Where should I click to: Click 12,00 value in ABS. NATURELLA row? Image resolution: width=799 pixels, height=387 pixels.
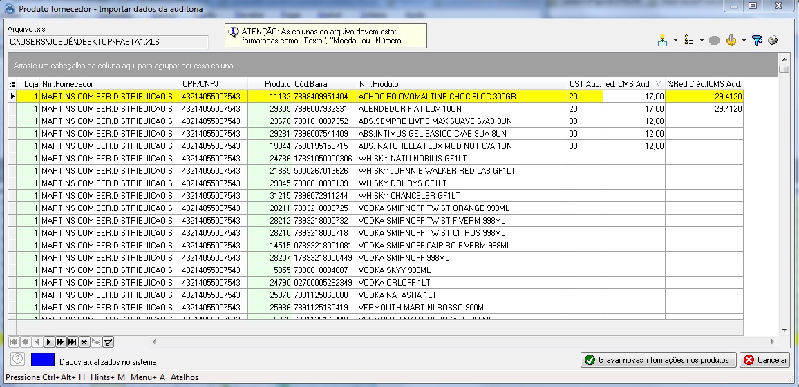point(634,146)
